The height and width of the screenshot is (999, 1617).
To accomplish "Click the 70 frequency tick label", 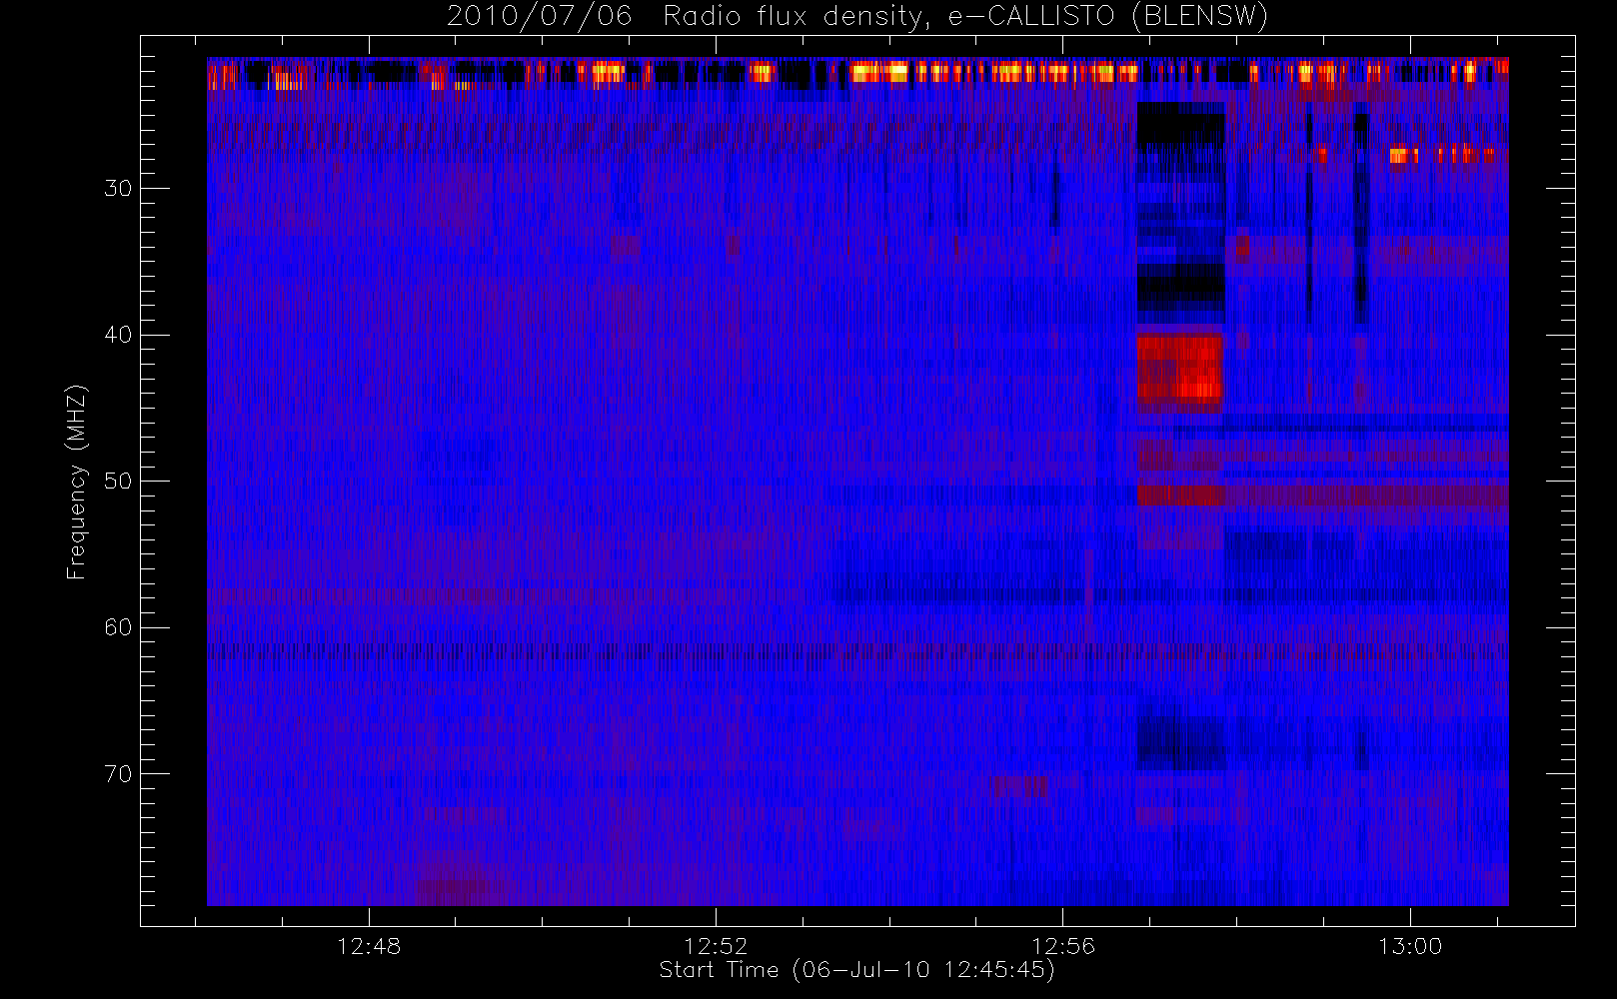I will tap(118, 773).
